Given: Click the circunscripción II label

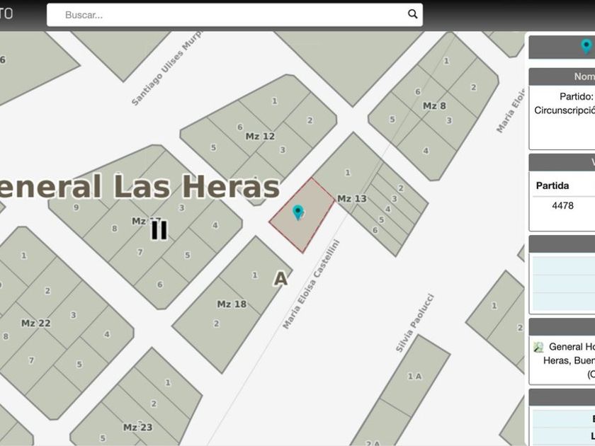Looking at the screenshot, I should pyautogui.click(x=159, y=231).
